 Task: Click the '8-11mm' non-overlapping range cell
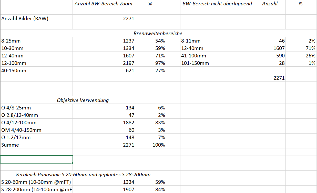pos(191,41)
